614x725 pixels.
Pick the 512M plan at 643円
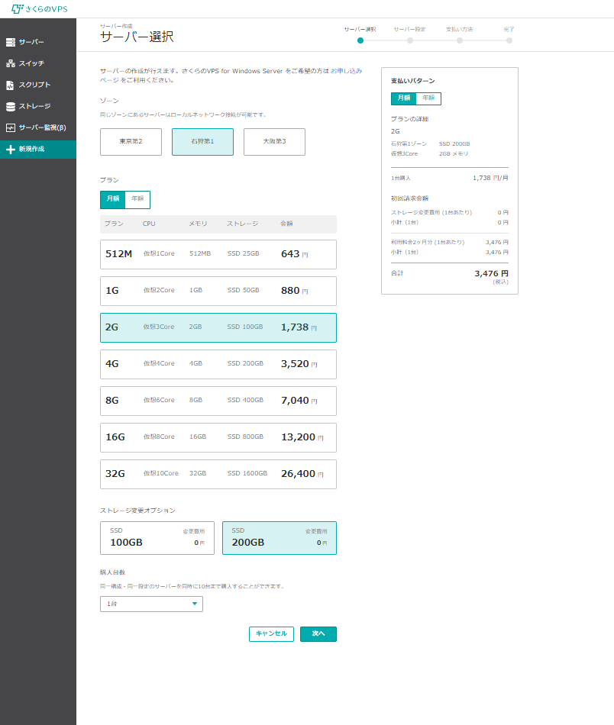pyautogui.click(x=218, y=254)
